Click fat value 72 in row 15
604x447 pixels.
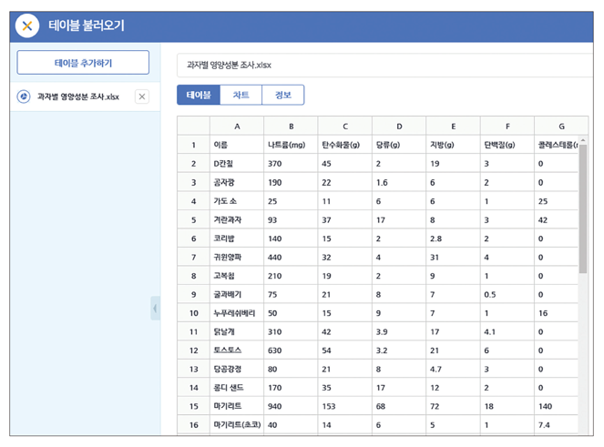click(x=454, y=406)
